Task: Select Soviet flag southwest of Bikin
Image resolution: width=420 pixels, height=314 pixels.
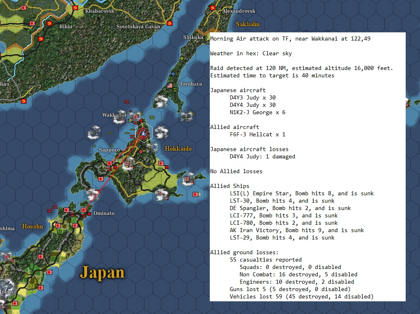Action: [x=41, y=39]
